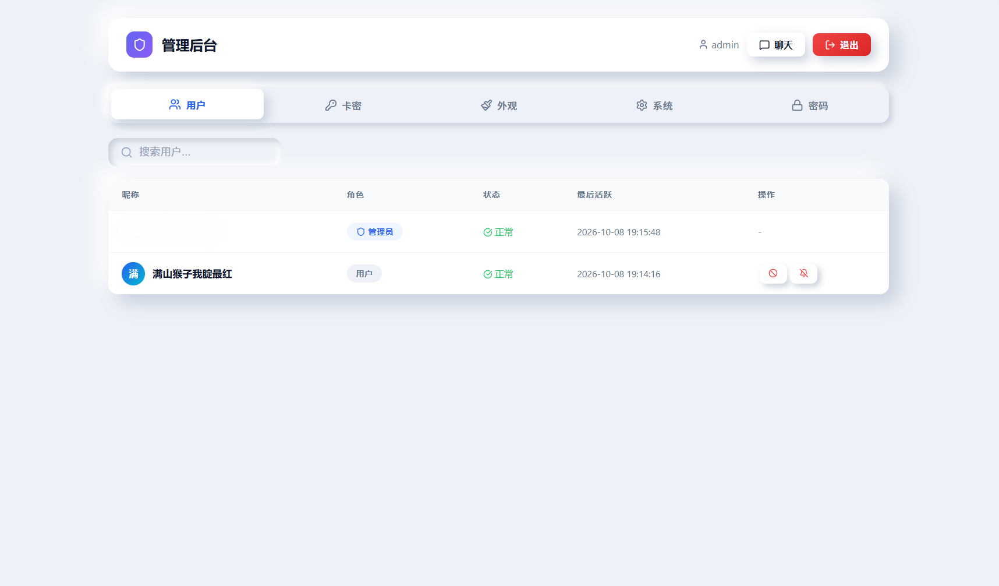Click the red 退出 logout button
Screen dimensions: 999x586
pos(842,45)
